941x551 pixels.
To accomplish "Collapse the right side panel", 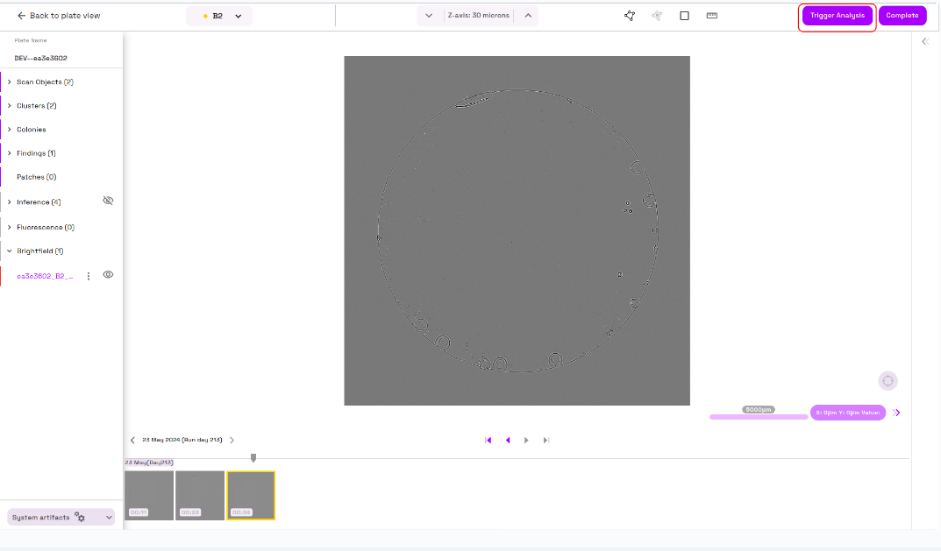I will pyautogui.click(x=924, y=41).
